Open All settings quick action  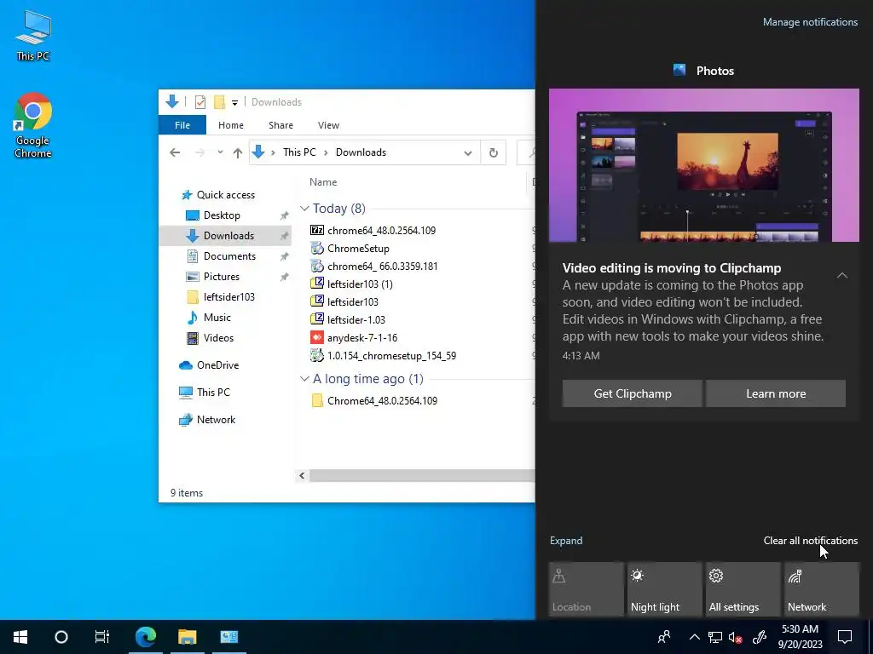pos(743,589)
